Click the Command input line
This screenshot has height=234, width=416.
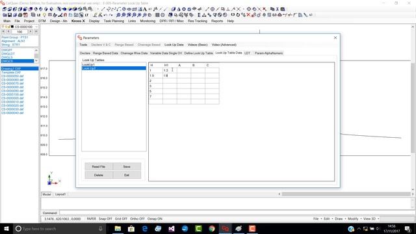[x=236, y=213]
